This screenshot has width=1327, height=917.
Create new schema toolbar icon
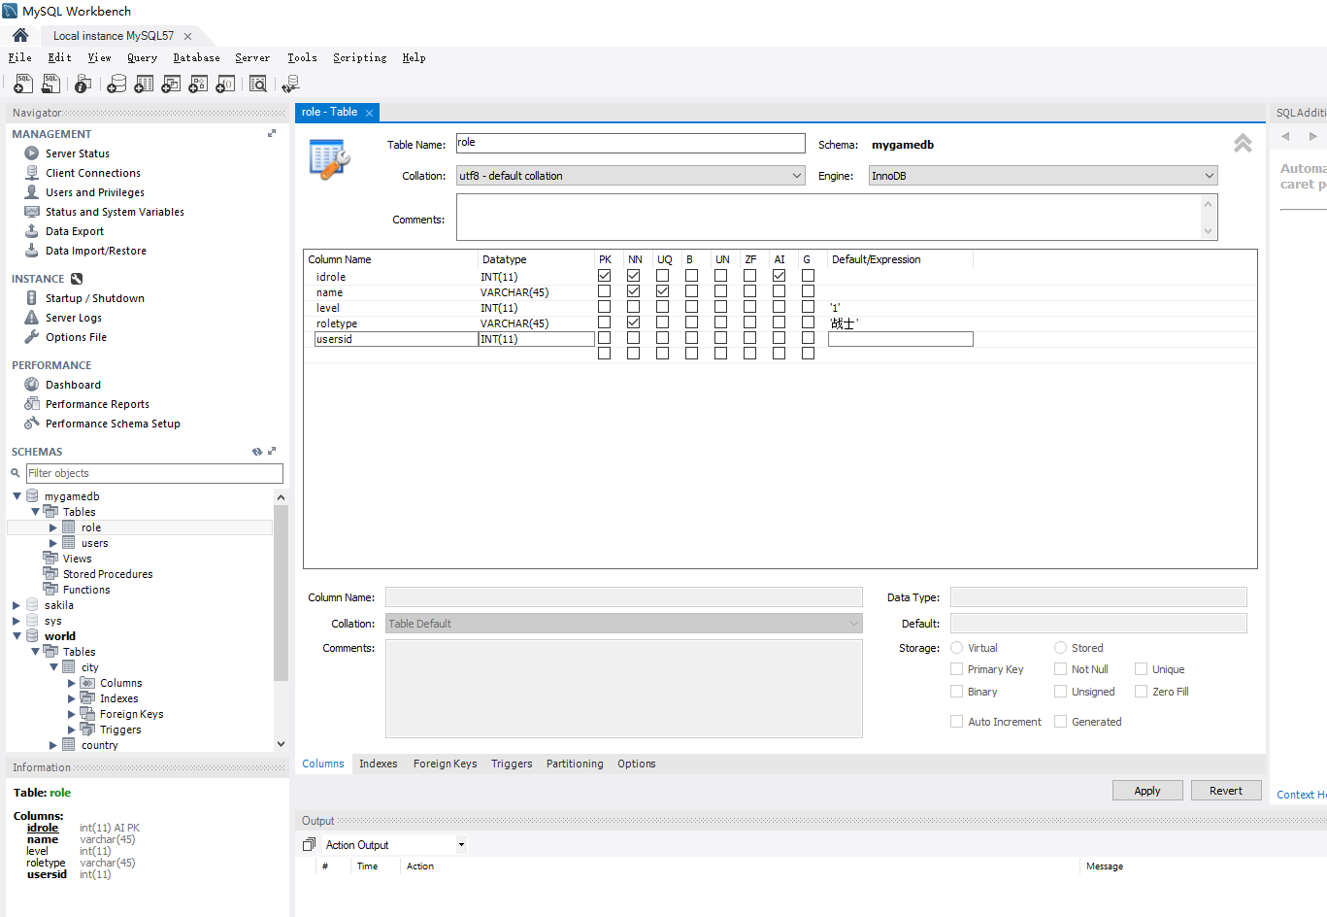point(116,85)
